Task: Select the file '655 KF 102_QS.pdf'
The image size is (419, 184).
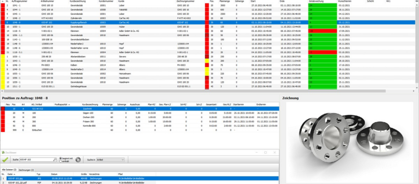Action: point(139,182)
